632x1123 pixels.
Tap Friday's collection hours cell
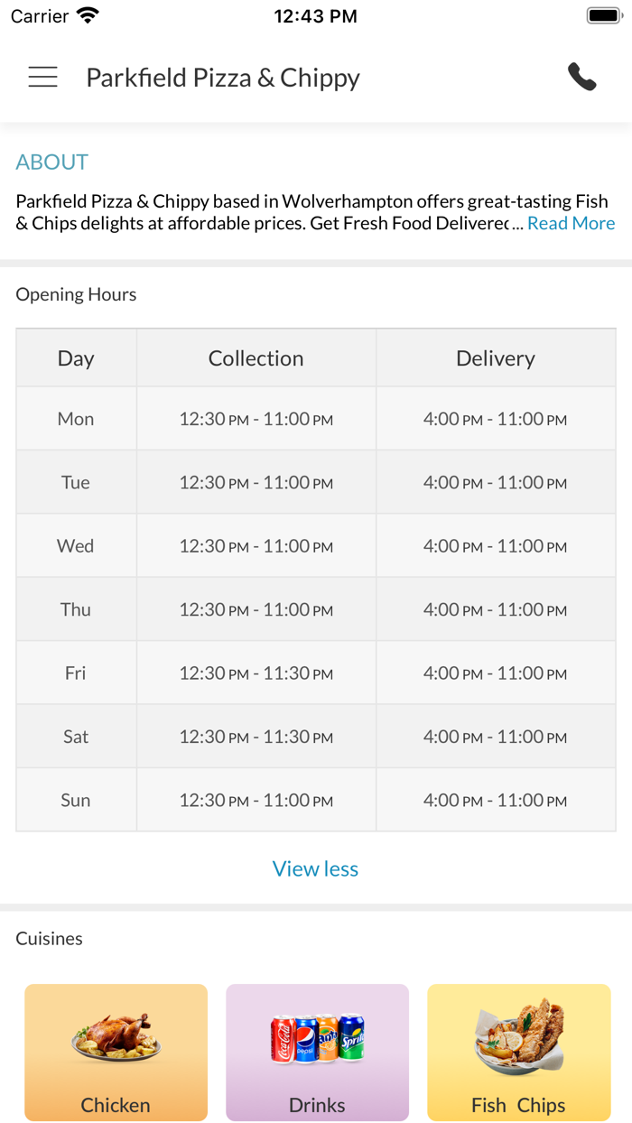click(256, 673)
